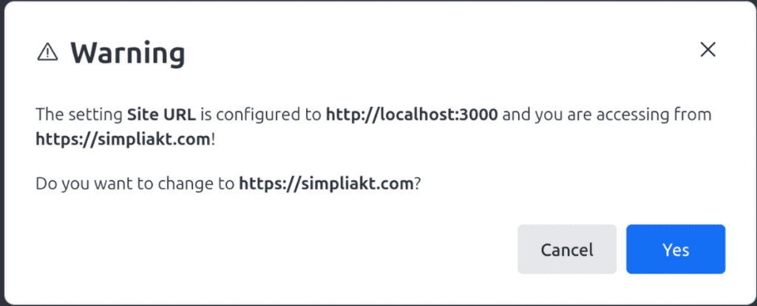Click 'Do you want to change to' text
Viewport: 757px width, 306px height.
[x=136, y=184]
